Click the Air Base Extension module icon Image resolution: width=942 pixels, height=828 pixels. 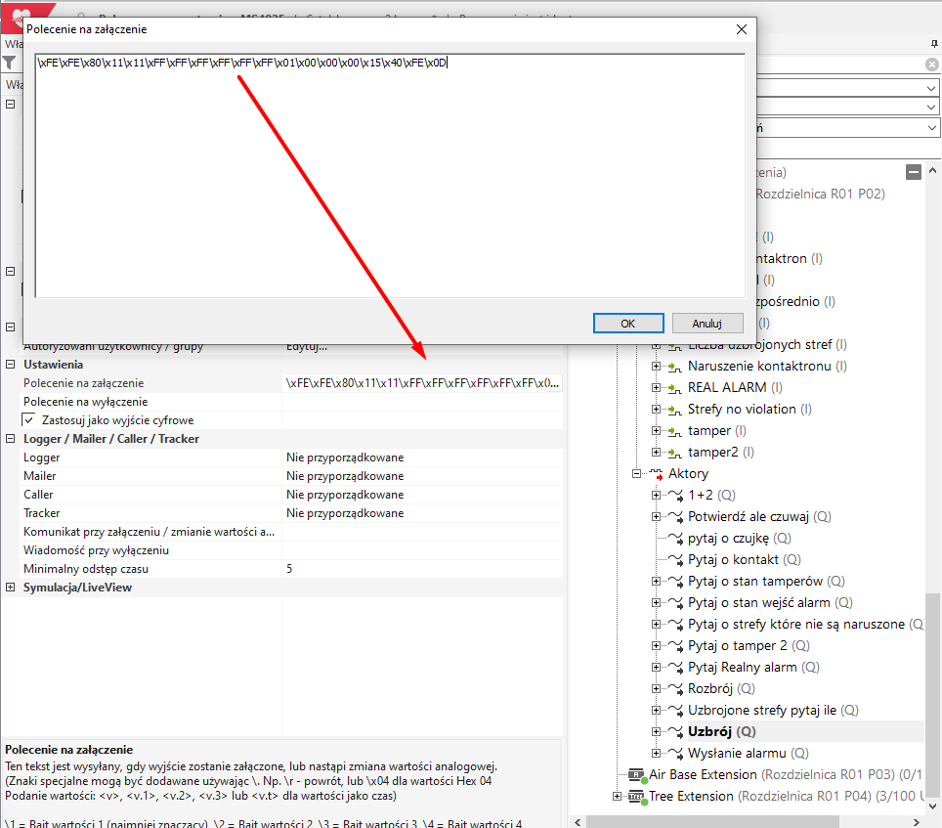pyautogui.click(x=636, y=774)
